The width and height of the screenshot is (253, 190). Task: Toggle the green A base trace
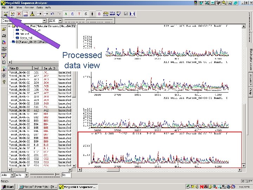[x=66, y=14]
